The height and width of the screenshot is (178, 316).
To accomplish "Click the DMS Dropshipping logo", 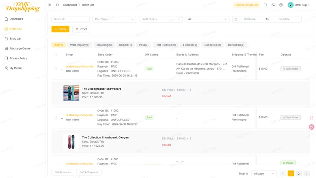I will coord(23,7).
